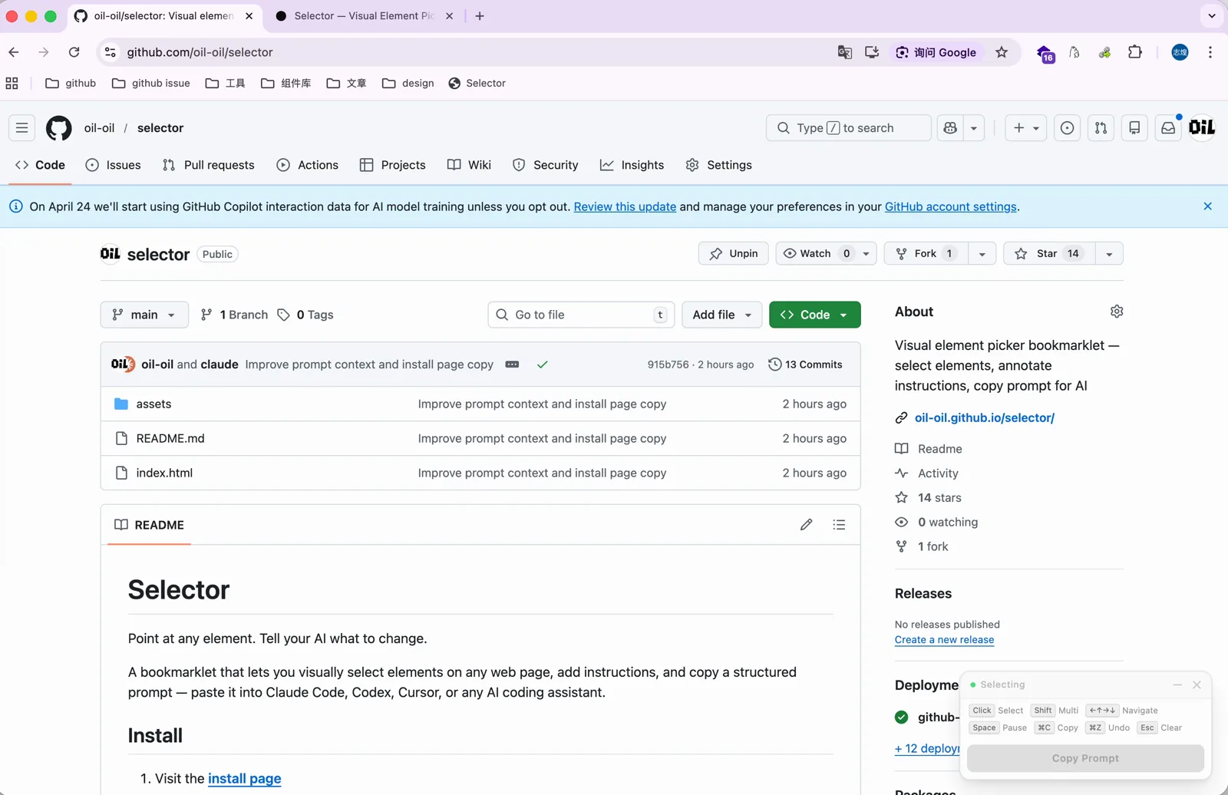Image resolution: width=1228 pixels, height=795 pixels.
Task: Click the translate page icon in address bar
Action: click(x=844, y=52)
